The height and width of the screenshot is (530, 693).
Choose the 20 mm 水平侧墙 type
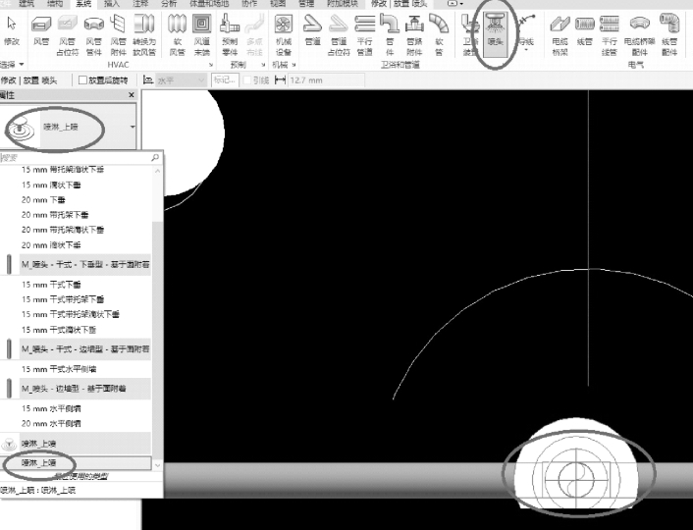tap(51, 423)
